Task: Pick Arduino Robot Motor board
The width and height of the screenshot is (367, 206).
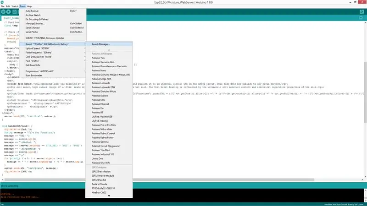Action: coord(109,138)
